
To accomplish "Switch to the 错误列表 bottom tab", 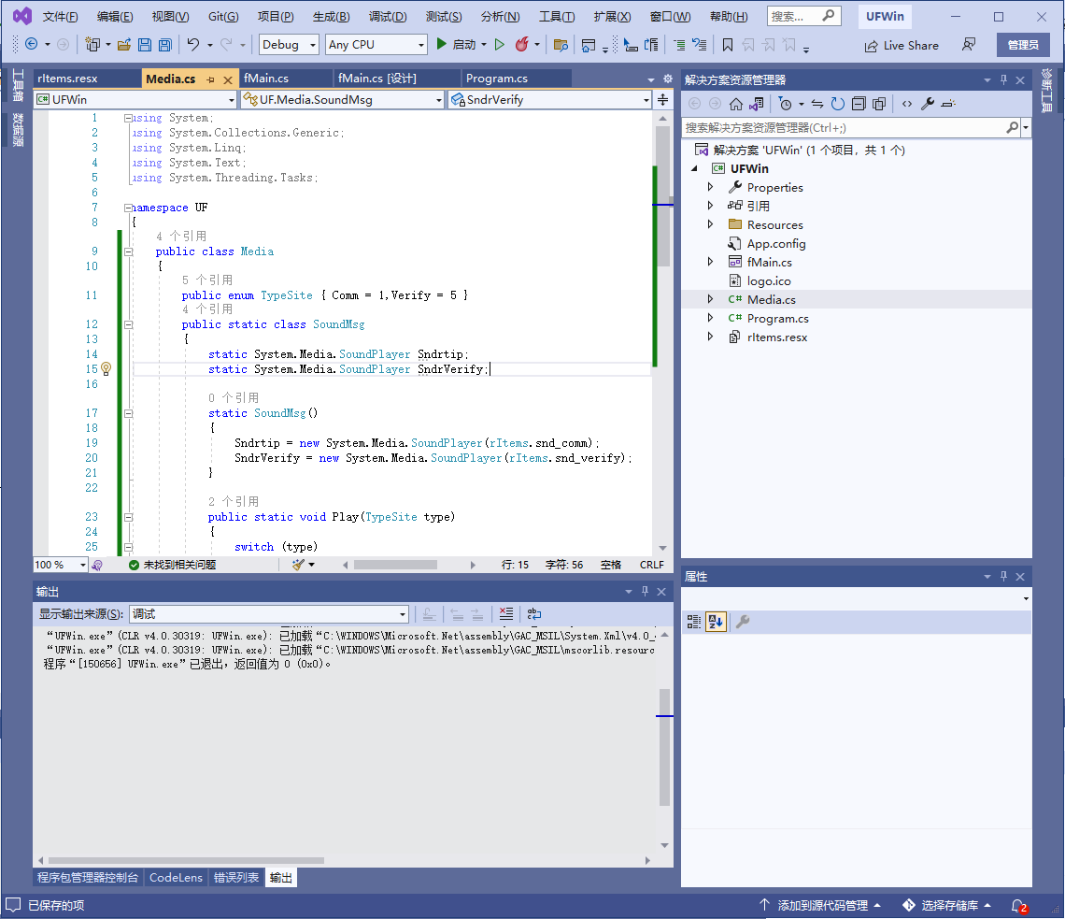I will click(235, 878).
